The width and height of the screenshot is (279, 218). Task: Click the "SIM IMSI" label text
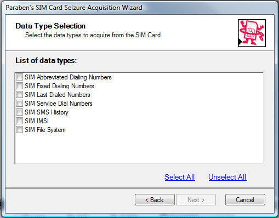click(x=37, y=121)
